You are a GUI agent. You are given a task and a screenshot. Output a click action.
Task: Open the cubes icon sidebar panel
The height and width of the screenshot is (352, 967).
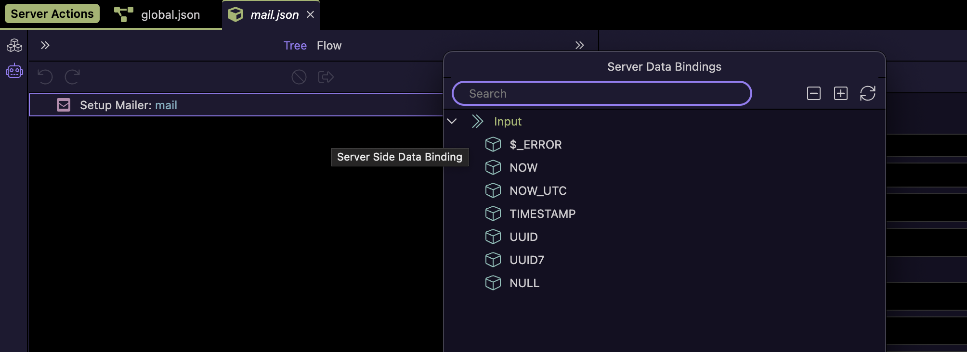14,46
